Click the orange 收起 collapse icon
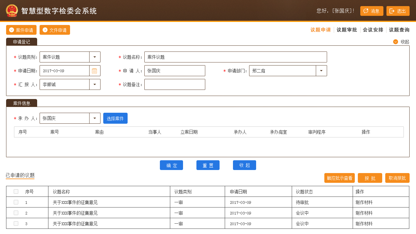The image size is (416, 234). pos(396,42)
